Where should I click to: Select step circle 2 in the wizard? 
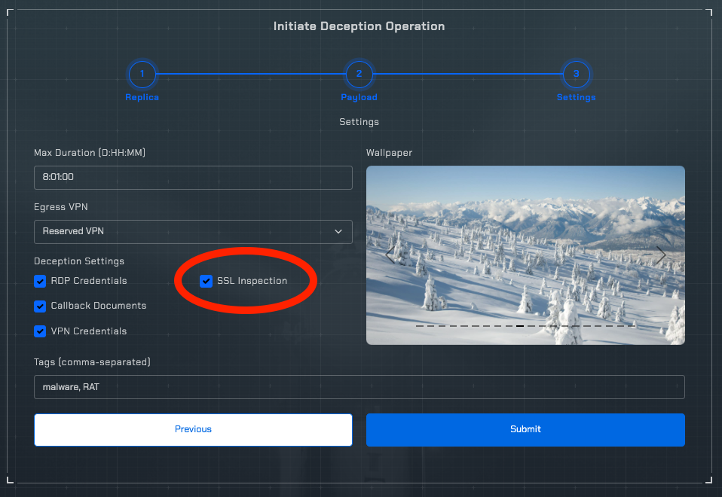pyautogui.click(x=359, y=75)
